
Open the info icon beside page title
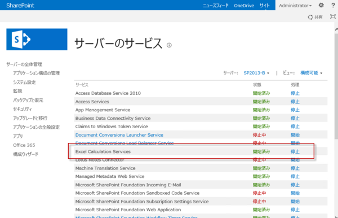coord(169,45)
